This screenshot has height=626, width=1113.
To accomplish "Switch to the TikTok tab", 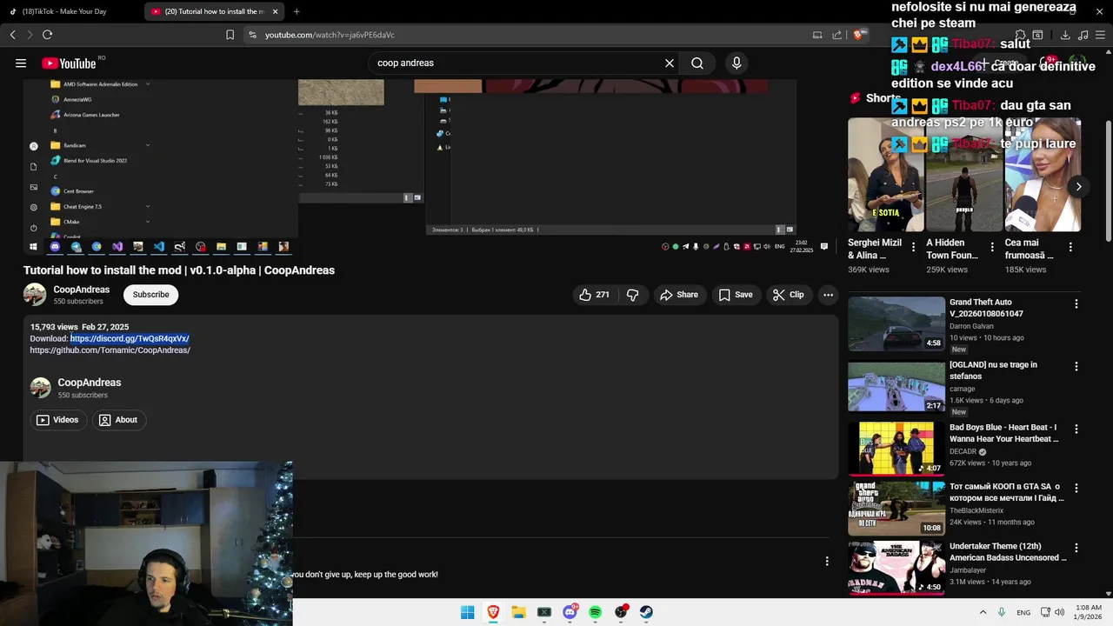I will [70, 11].
